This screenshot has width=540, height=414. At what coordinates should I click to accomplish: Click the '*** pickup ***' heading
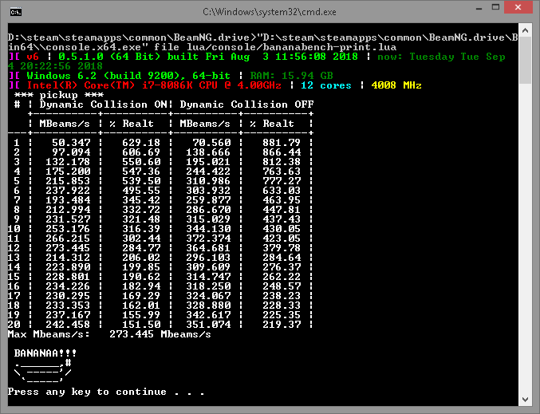[x=58, y=95]
